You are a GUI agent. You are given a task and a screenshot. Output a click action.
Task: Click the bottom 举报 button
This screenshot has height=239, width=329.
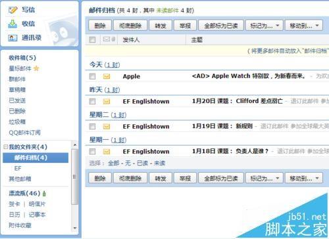click(x=185, y=179)
